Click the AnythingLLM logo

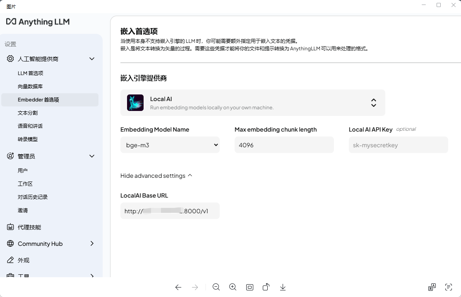click(x=38, y=22)
